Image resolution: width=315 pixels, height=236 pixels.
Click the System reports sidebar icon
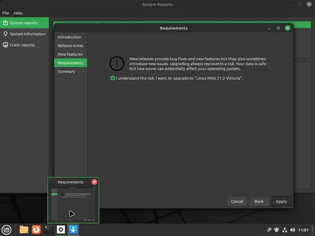6,23
